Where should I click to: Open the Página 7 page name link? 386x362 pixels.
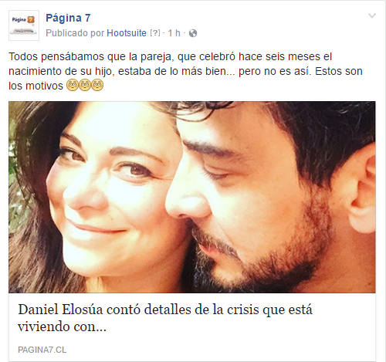point(68,18)
